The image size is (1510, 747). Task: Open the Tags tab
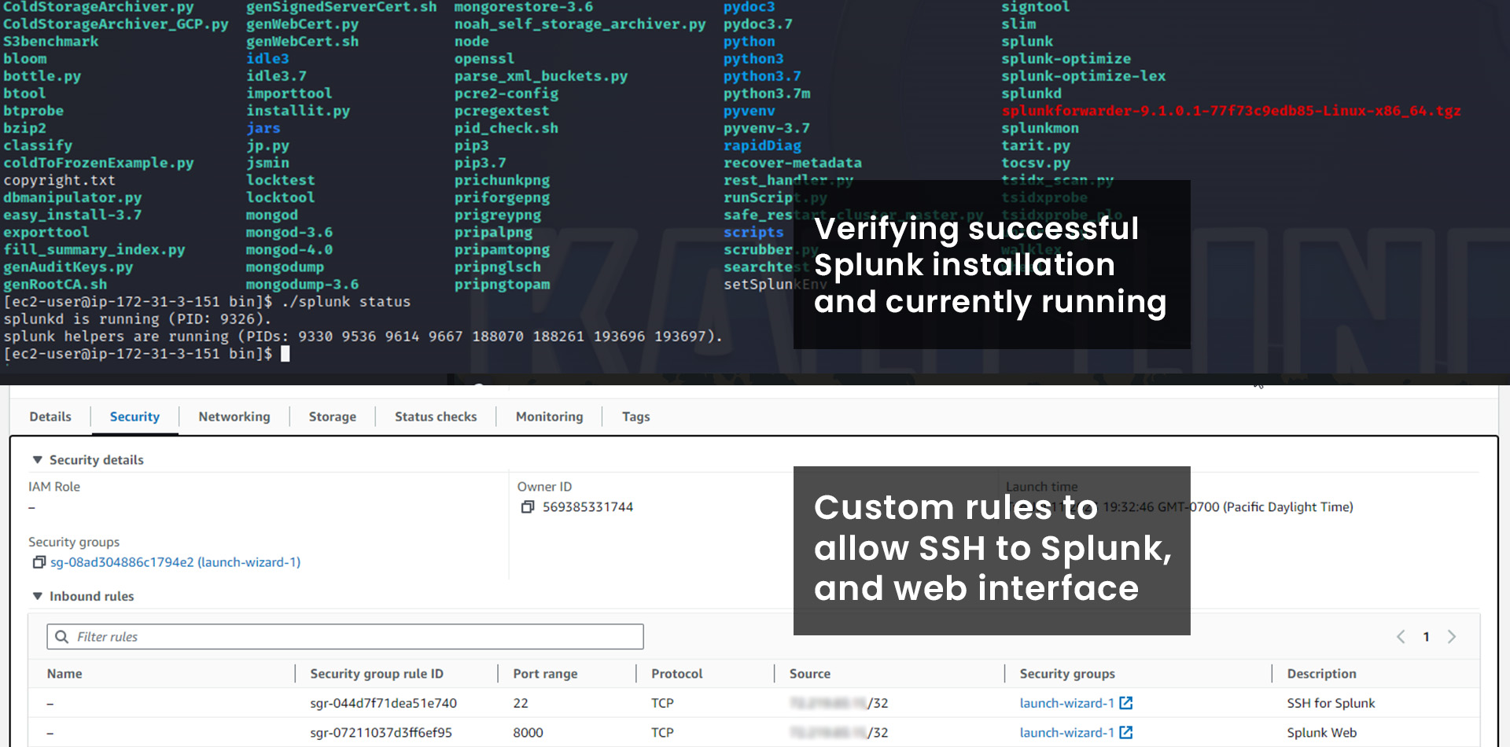[636, 417]
